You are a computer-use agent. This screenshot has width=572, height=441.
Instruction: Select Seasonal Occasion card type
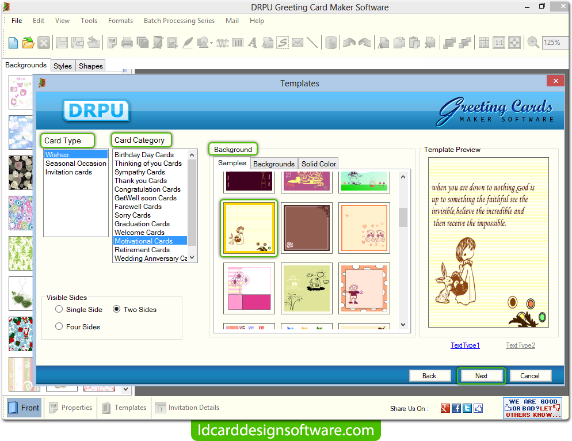coord(76,163)
